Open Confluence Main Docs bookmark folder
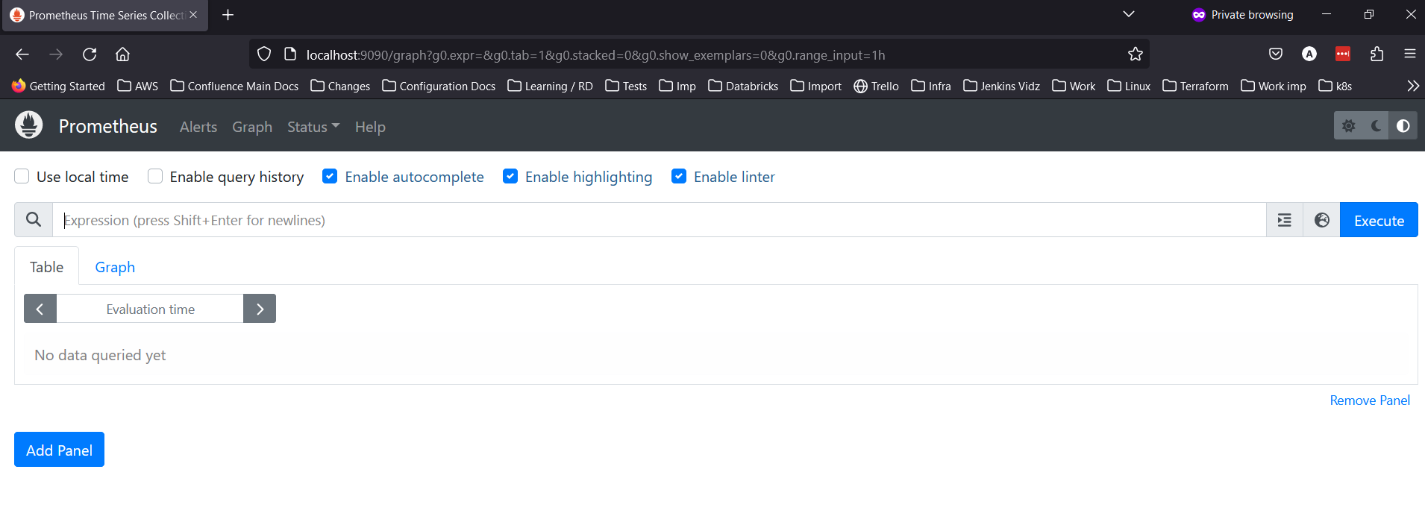1425x531 pixels. coord(234,86)
